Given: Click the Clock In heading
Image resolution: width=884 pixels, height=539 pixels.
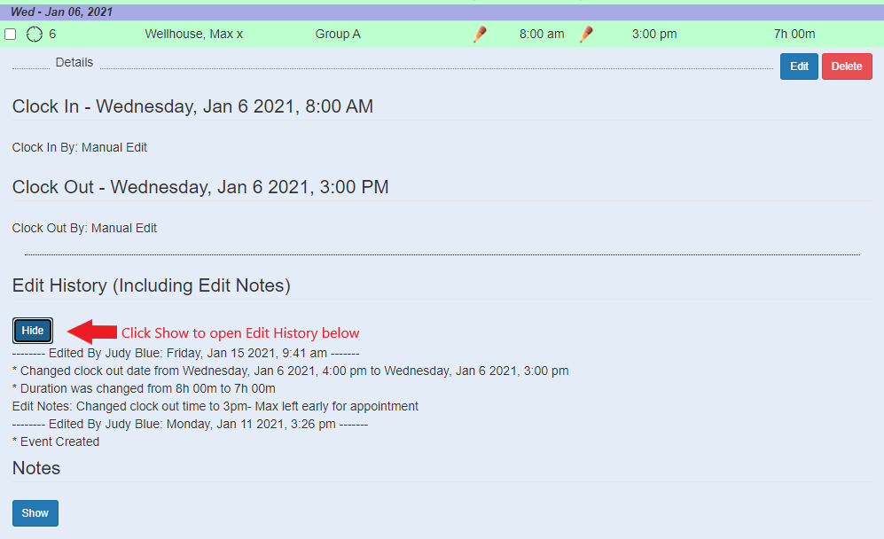Looking at the screenshot, I should [192, 105].
